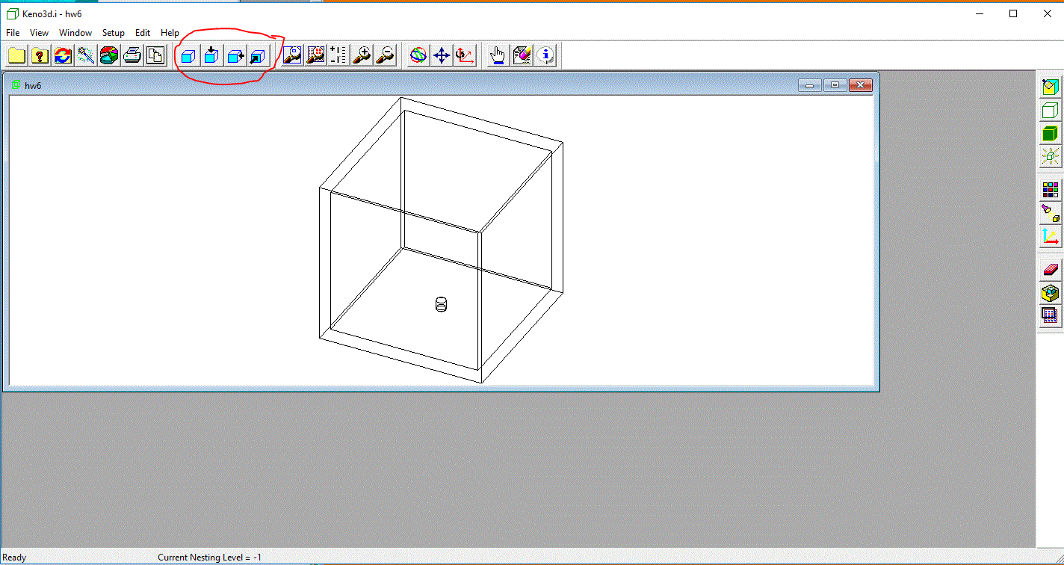Open the View menu
The height and width of the screenshot is (565, 1064).
[39, 33]
